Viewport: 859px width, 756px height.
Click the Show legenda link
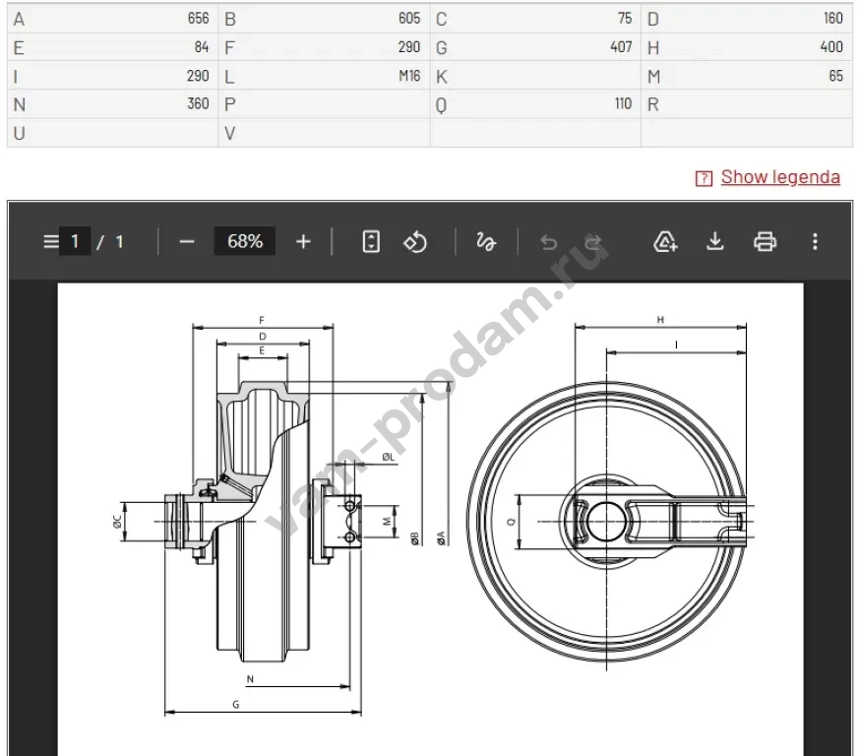[x=780, y=177]
